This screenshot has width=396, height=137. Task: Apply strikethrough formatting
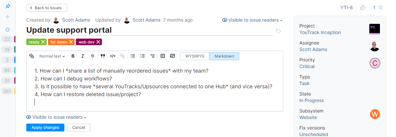[93, 56]
